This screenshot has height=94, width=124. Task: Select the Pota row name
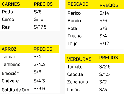point(72,28)
